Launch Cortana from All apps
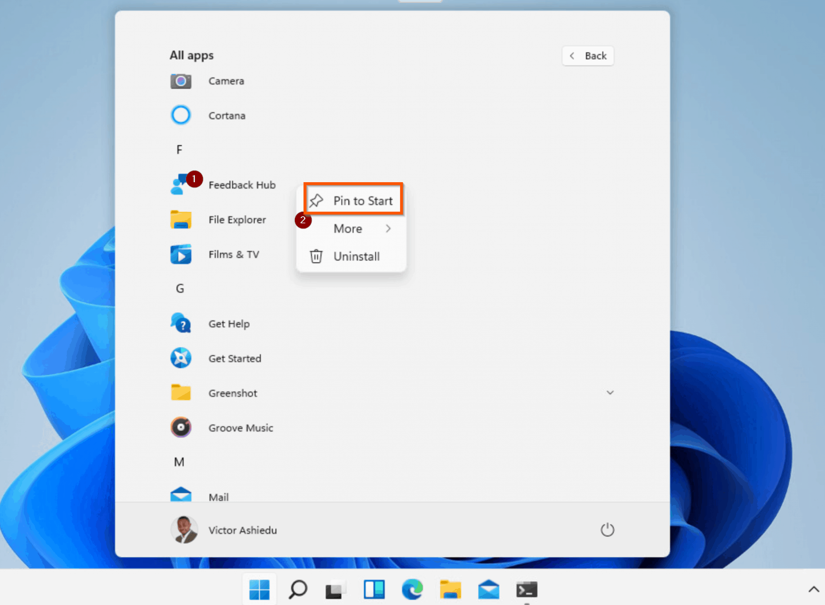 pos(226,115)
